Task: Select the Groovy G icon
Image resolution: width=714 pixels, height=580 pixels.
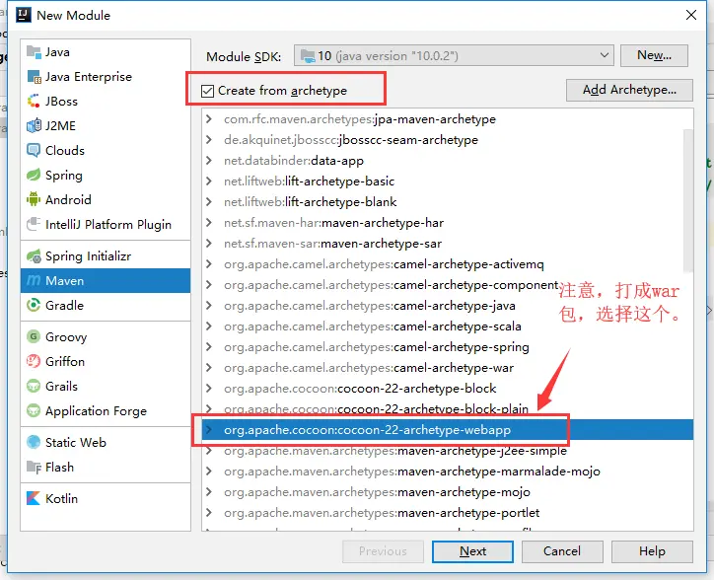Action: (x=34, y=336)
